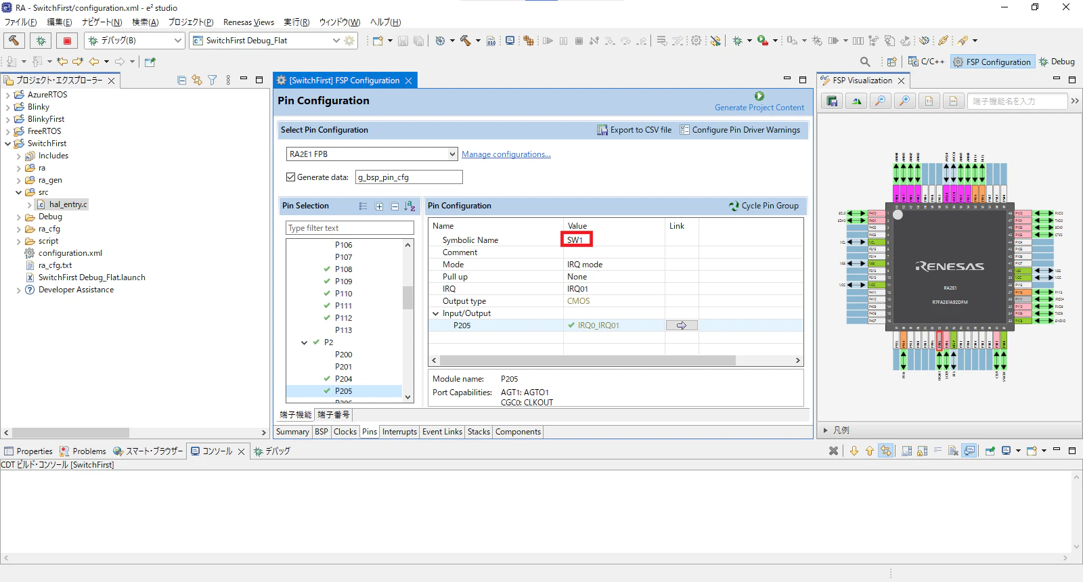Click Collapse All in Project Explorer
Screen dimensions: 1083x582
coord(181,80)
